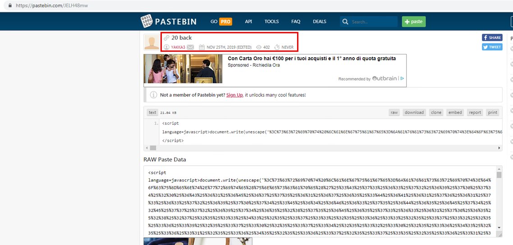Click the envelope message icon
The image size is (513, 245).
[190, 47]
